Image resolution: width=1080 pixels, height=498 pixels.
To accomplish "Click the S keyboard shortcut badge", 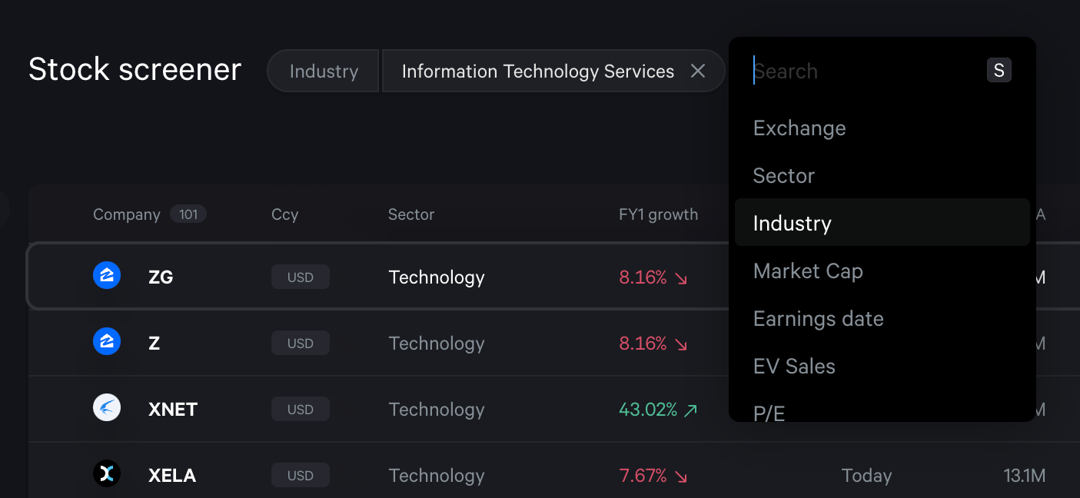I will (x=999, y=71).
